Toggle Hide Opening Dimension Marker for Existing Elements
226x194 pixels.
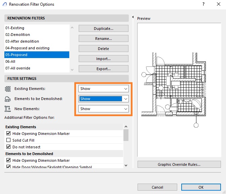[8, 133]
